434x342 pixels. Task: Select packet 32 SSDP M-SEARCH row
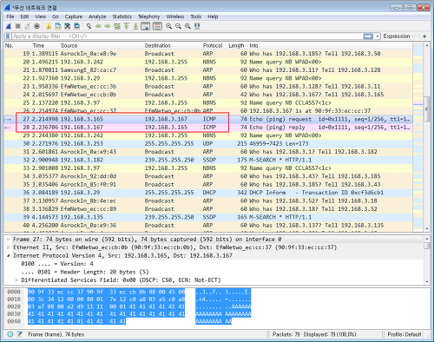point(208,160)
